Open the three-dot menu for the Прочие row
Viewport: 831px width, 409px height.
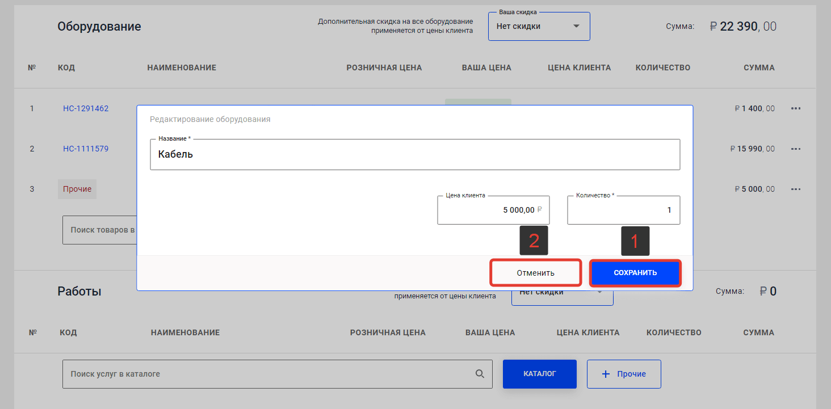(795, 189)
